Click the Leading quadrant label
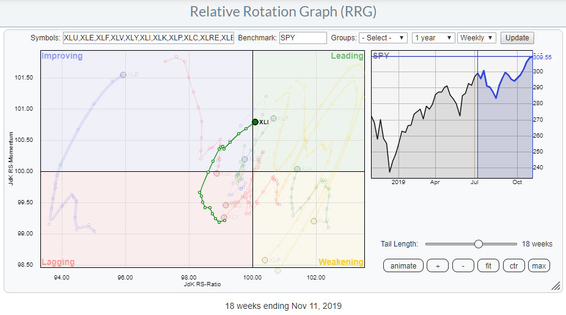 tap(347, 56)
